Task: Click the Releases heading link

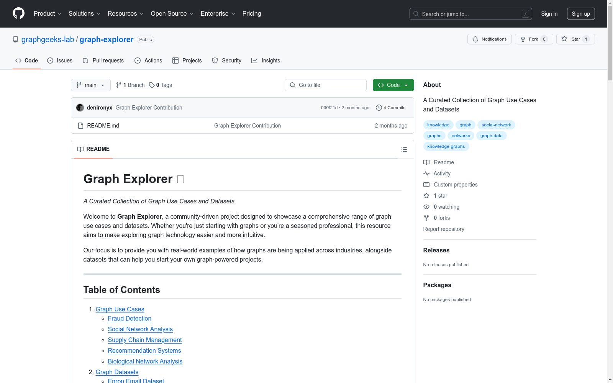Action: (436, 250)
